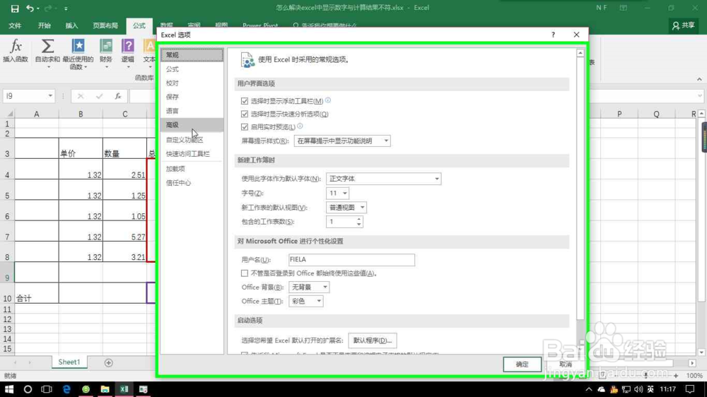Select the 校对 category in options list
This screenshot has height=397, width=707.
(192, 83)
